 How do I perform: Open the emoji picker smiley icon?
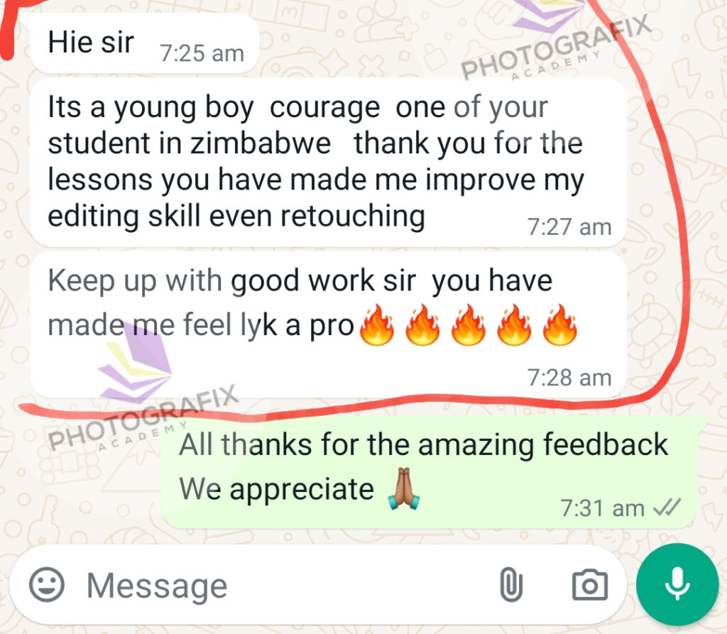(46, 584)
